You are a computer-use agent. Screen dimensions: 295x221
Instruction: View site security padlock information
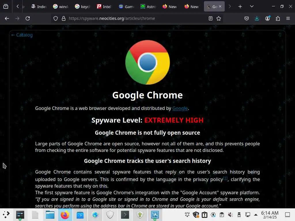(64, 18)
